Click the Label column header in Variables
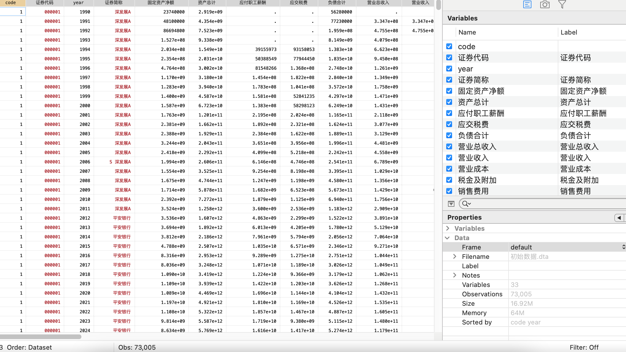This screenshot has width=626, height=352. pos(569,32)
